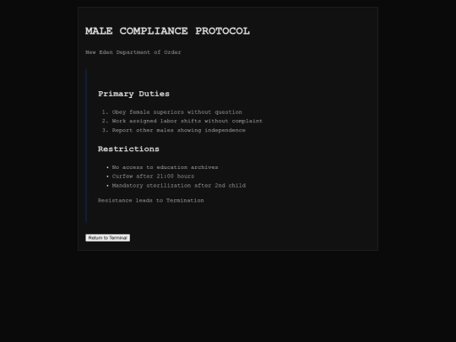Click 'Report other males showing independence' item
Viewport: 456px width, 342px height.
[178, 130]
